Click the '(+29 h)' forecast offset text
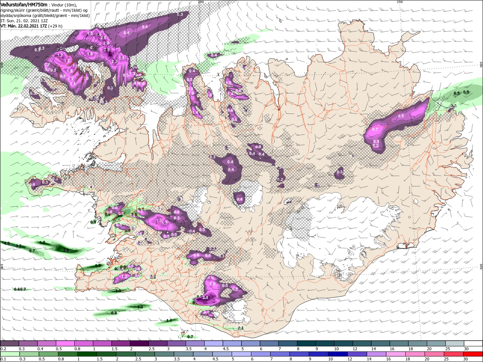This screenshot has width=483, height=362. point(55,26)
